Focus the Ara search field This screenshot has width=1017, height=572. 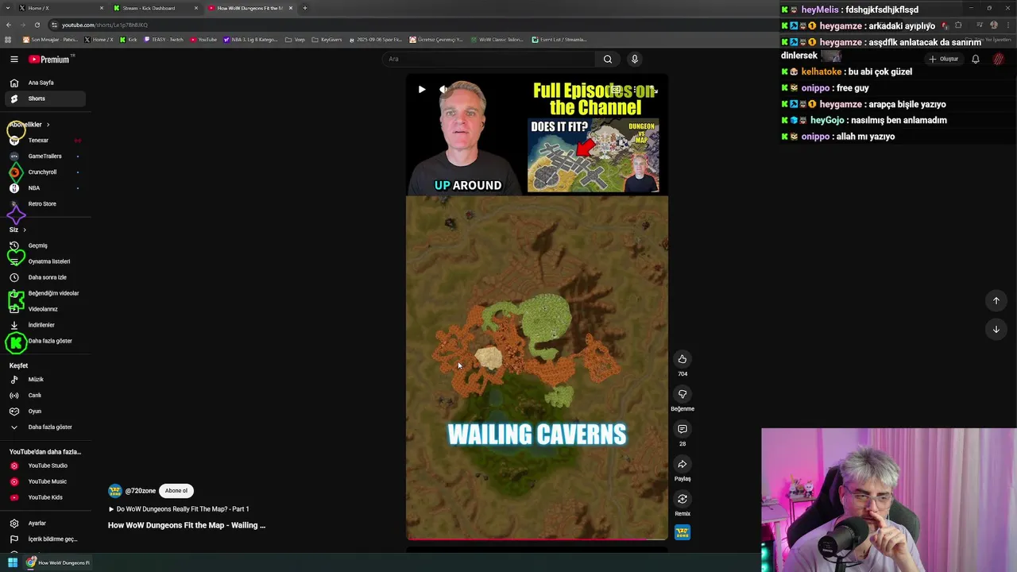click(489, 59)
